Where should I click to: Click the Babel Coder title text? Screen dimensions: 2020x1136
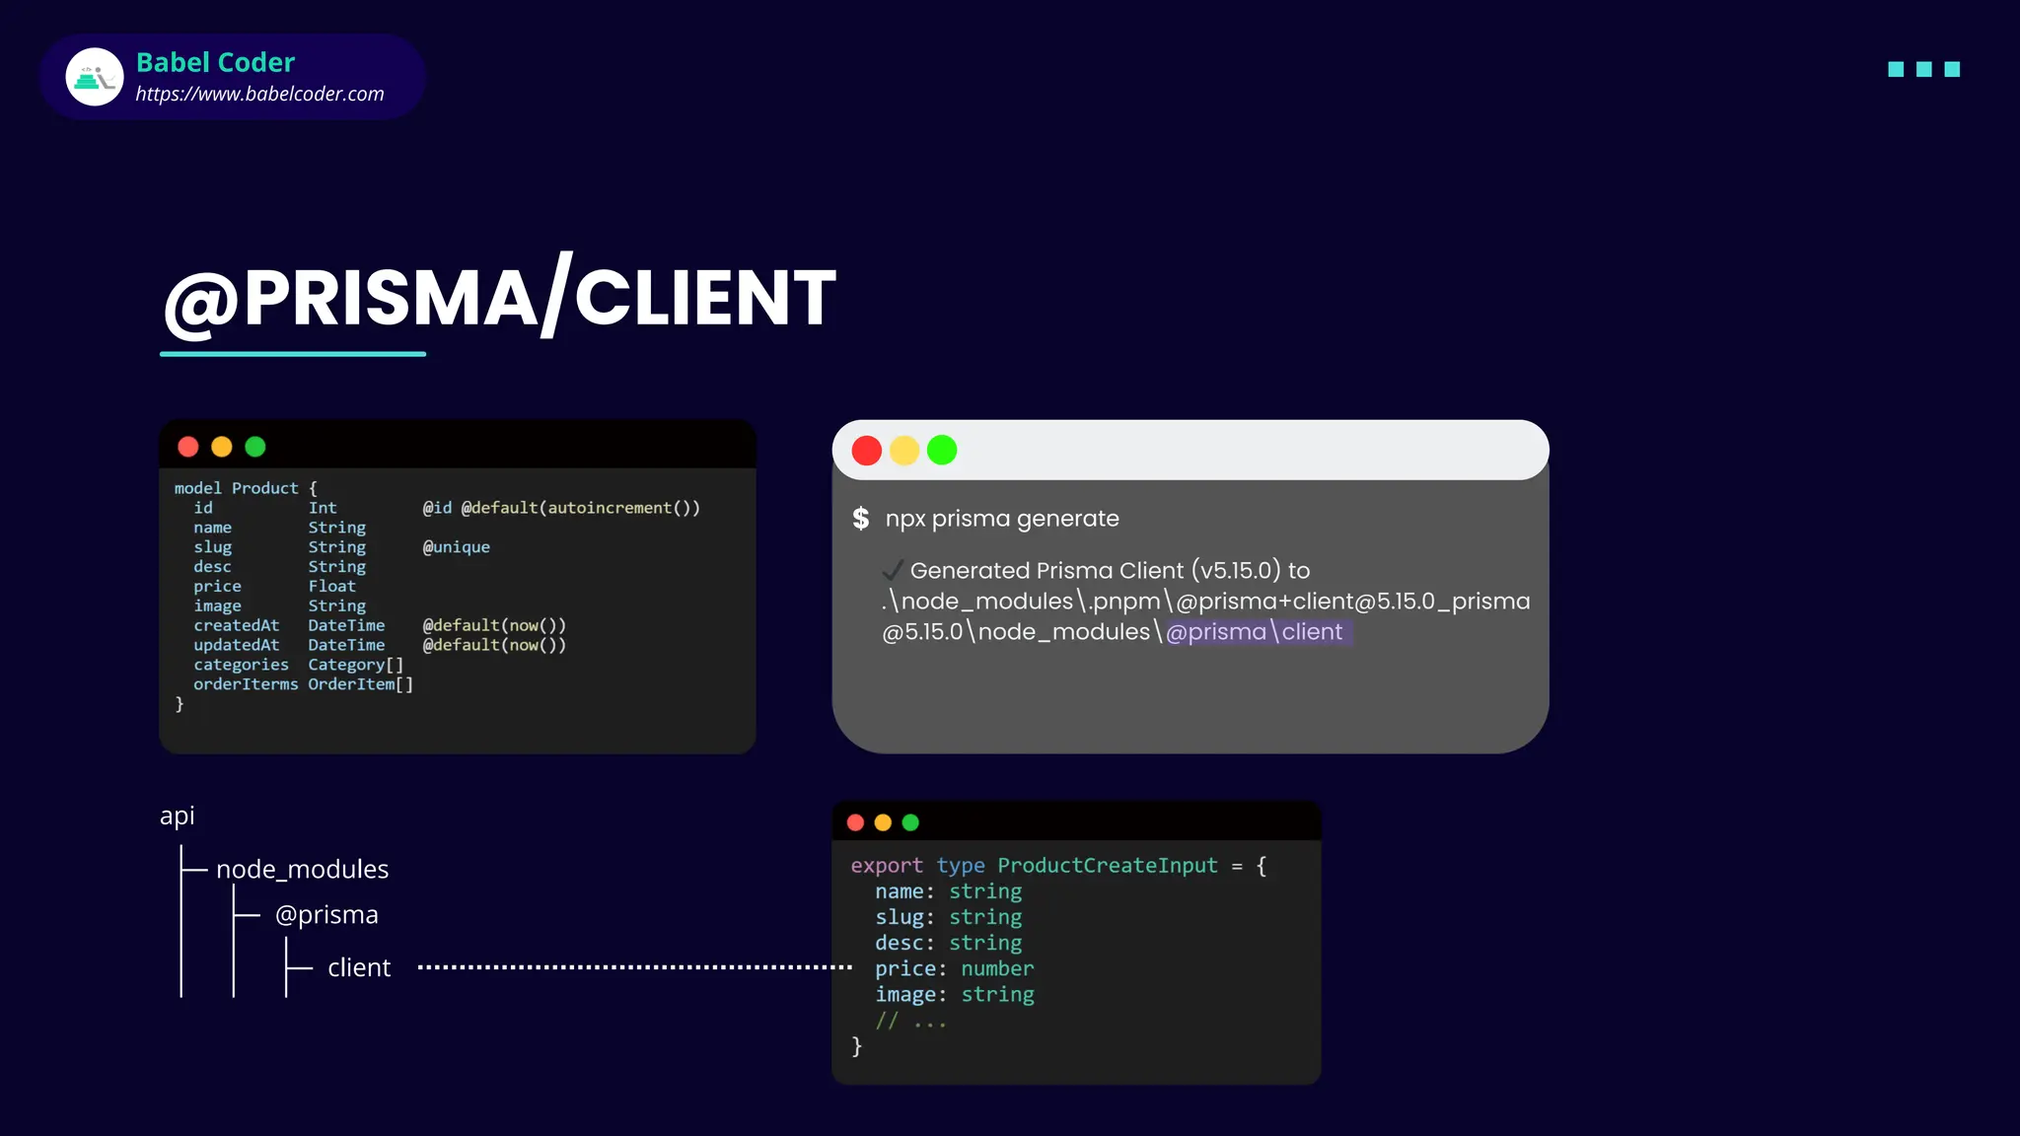[x=215, y=62]
